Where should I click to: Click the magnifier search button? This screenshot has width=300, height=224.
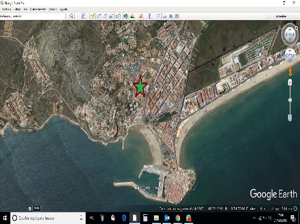(x=71, y=16)
